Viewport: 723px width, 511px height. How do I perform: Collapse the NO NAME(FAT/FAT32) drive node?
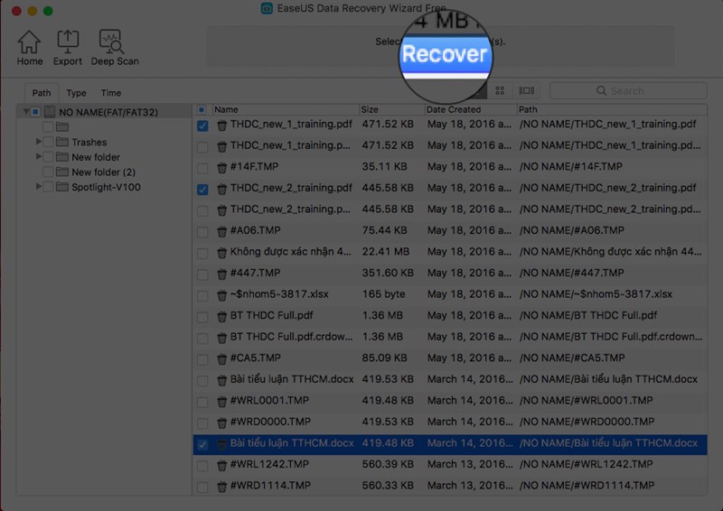(26, 112)
